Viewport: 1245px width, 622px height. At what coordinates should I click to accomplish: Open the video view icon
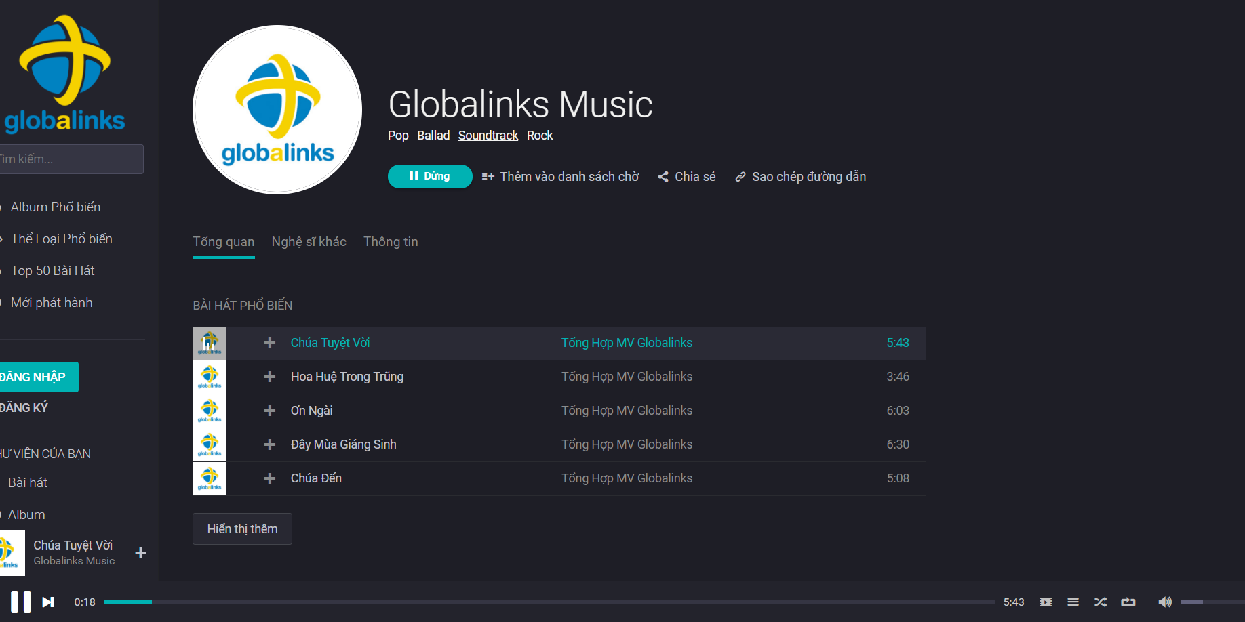[1046, 602]
